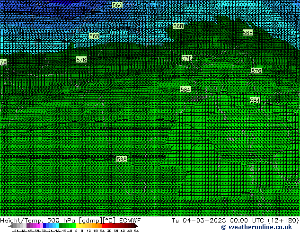Click the Height/Temp. 500 hPa title text
Viewport: 300px width, 232px height.
point(37,221)
